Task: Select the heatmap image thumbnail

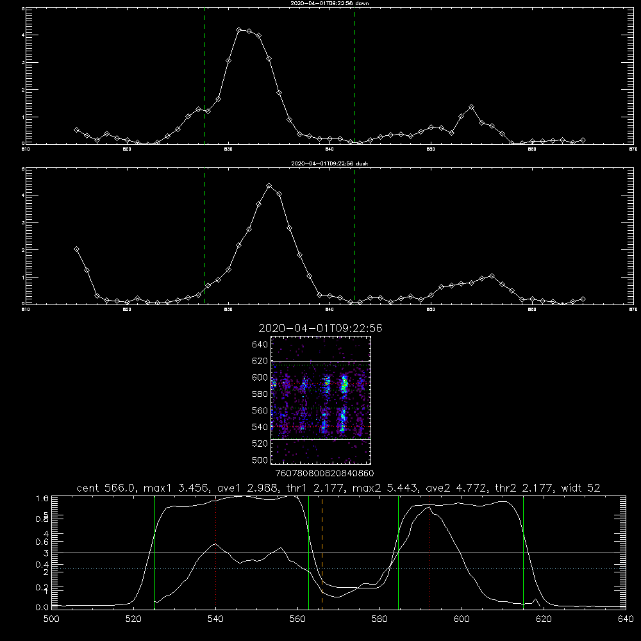Action: (320, 400)
